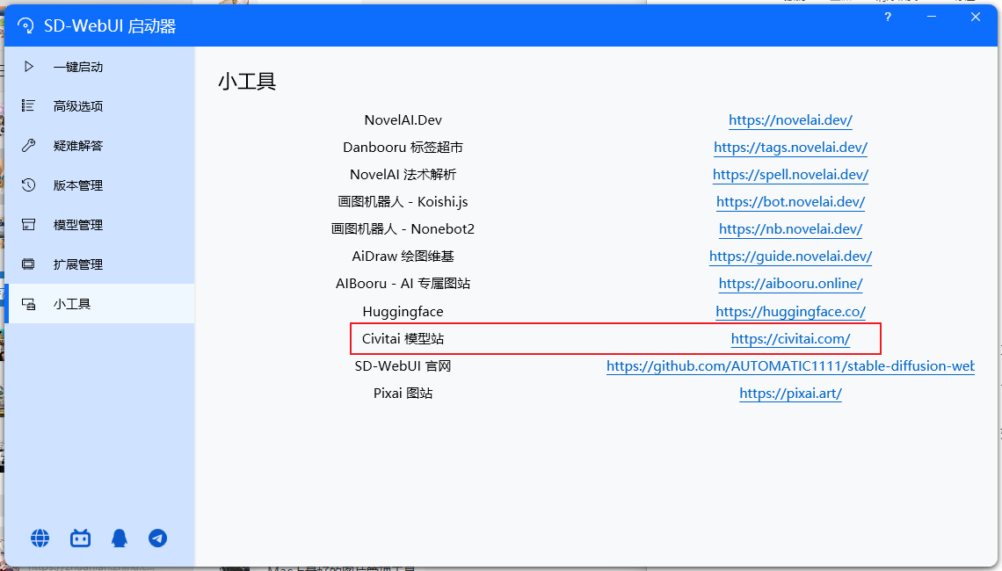Open https://aibooru.online/ link
Viewport: 1002px width, 571px height.
[790, 284]
